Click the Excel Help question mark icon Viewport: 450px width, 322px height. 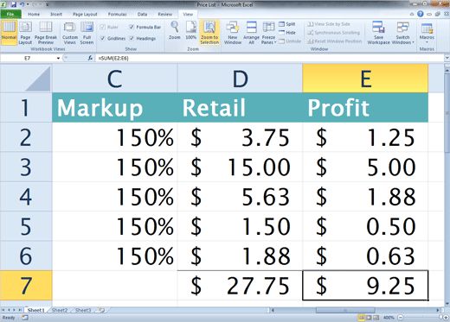pos(421,14)
